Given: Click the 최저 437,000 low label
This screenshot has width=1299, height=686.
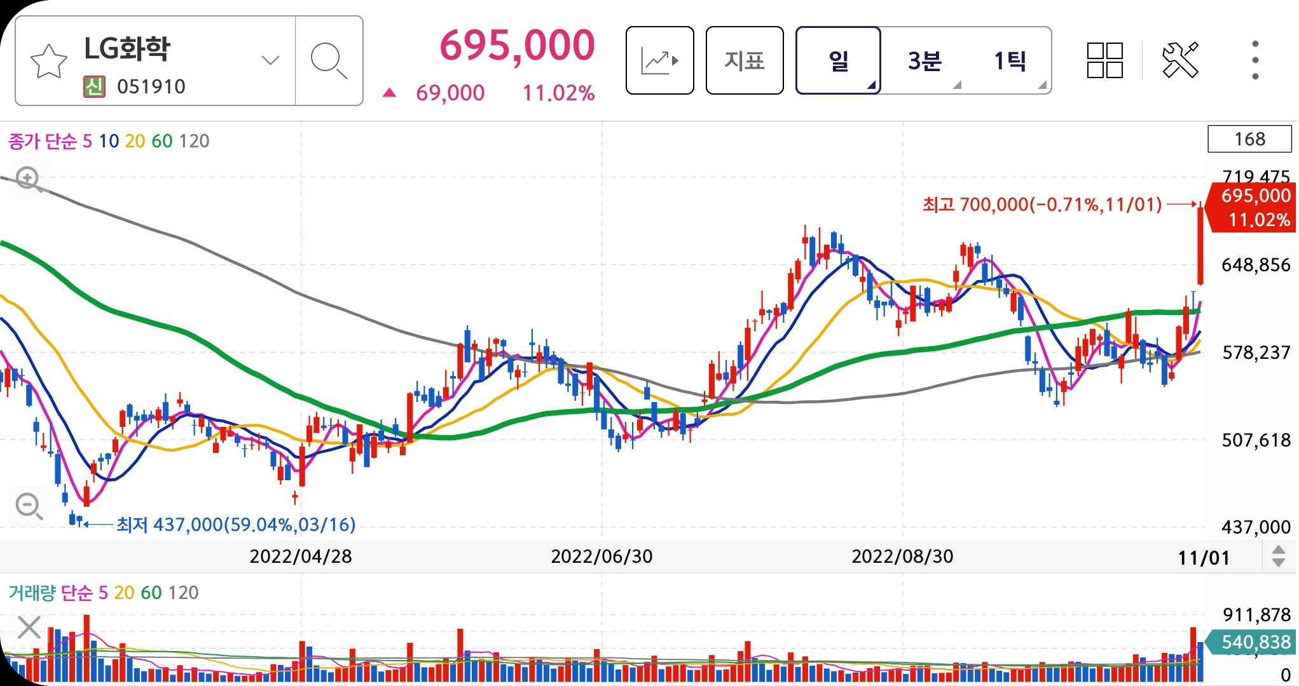Looking at the screenshot, I should coord(235,525).
